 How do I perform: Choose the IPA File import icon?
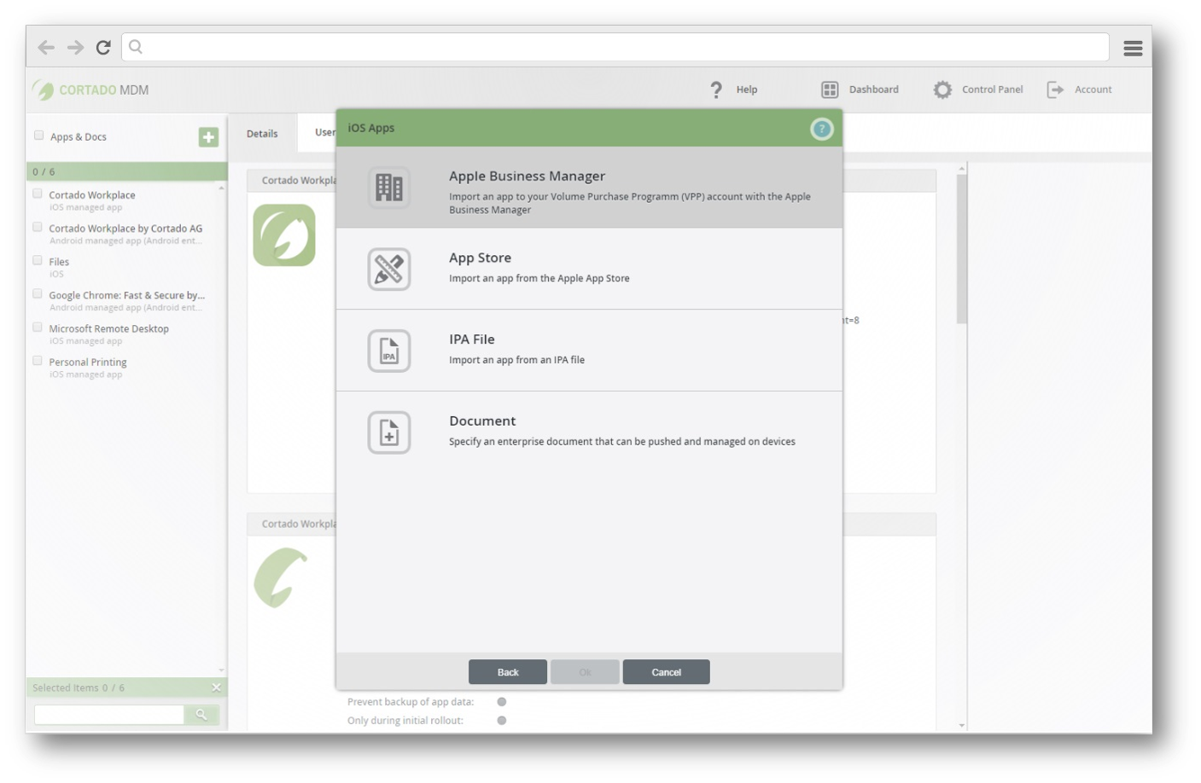(x=388, y=349)
